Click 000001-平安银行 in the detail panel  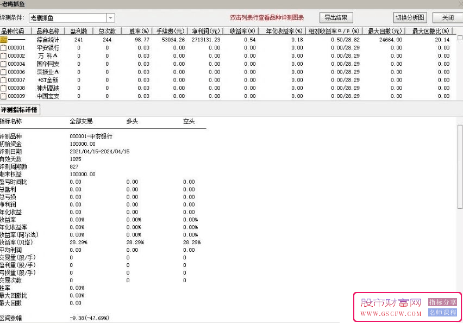point(91,136)
